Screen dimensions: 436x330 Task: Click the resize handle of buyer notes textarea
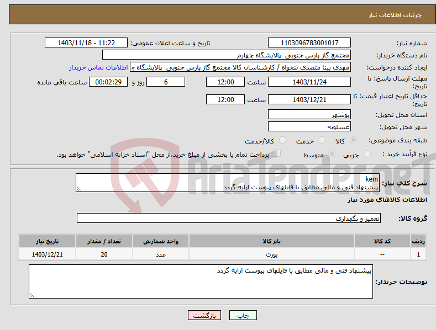[32, 295]
